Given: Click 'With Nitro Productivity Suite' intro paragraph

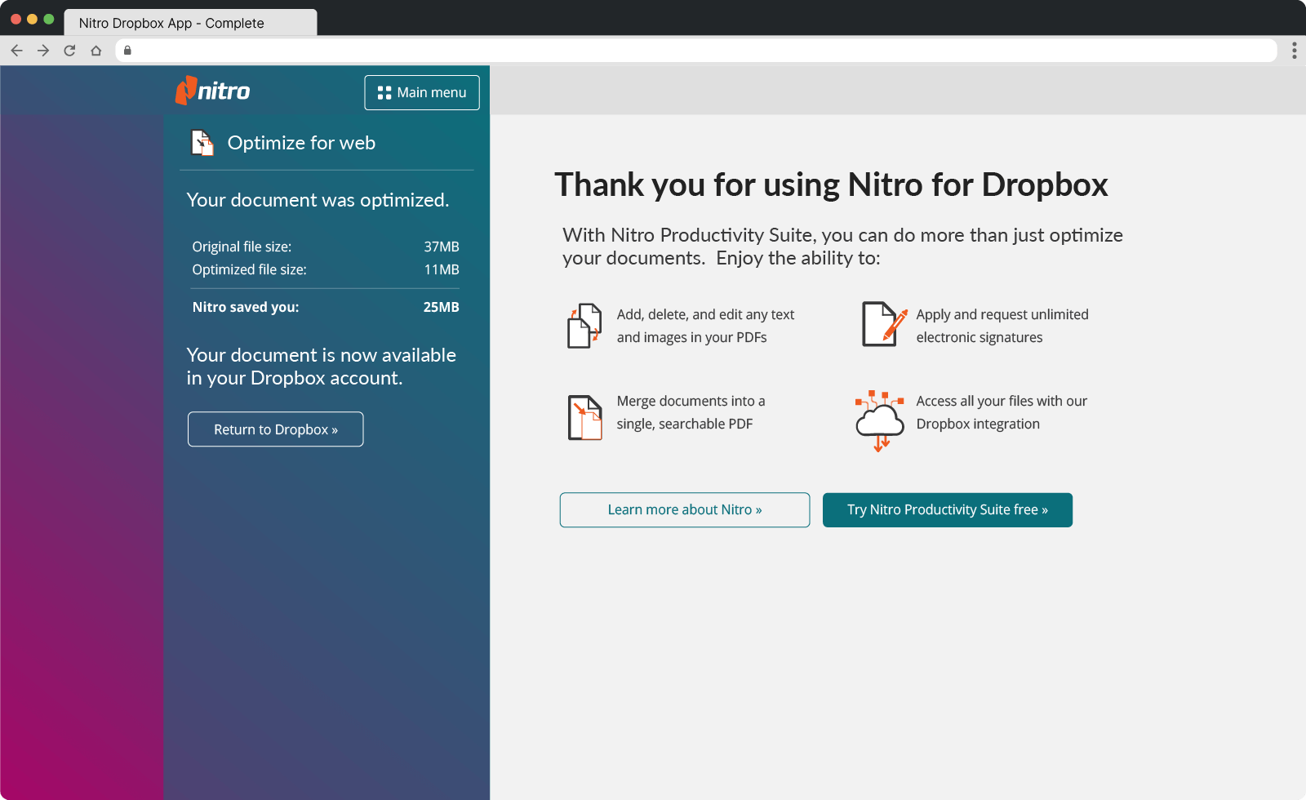Looking at the screenshot, I should pyautogui.click(x=842, y=247).
